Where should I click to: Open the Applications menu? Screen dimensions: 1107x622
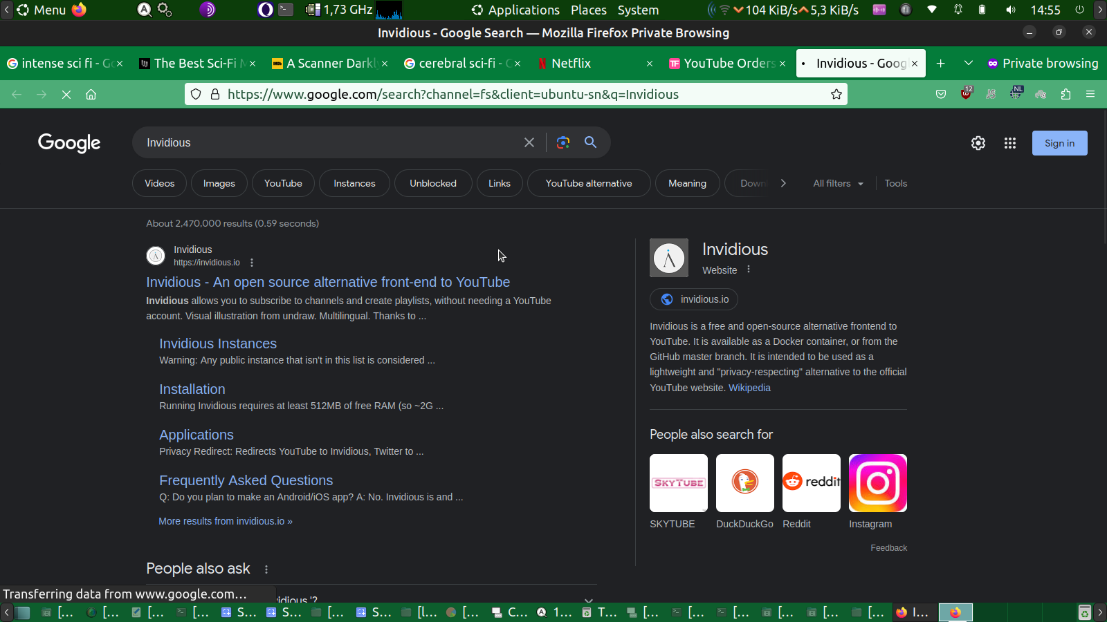[x=516, y=10]
